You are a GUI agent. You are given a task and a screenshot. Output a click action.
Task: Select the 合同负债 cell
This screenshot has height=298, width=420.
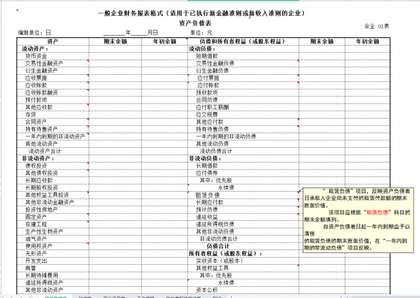point(243,100)
